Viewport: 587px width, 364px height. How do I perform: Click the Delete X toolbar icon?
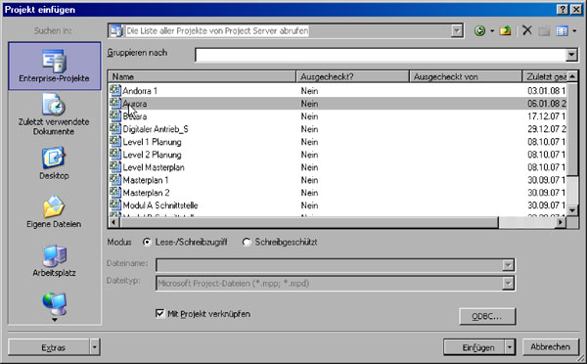(527, 30)
